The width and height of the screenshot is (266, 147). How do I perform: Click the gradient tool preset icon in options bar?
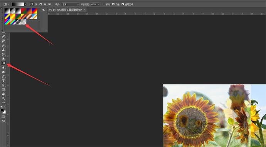(5, 4)
